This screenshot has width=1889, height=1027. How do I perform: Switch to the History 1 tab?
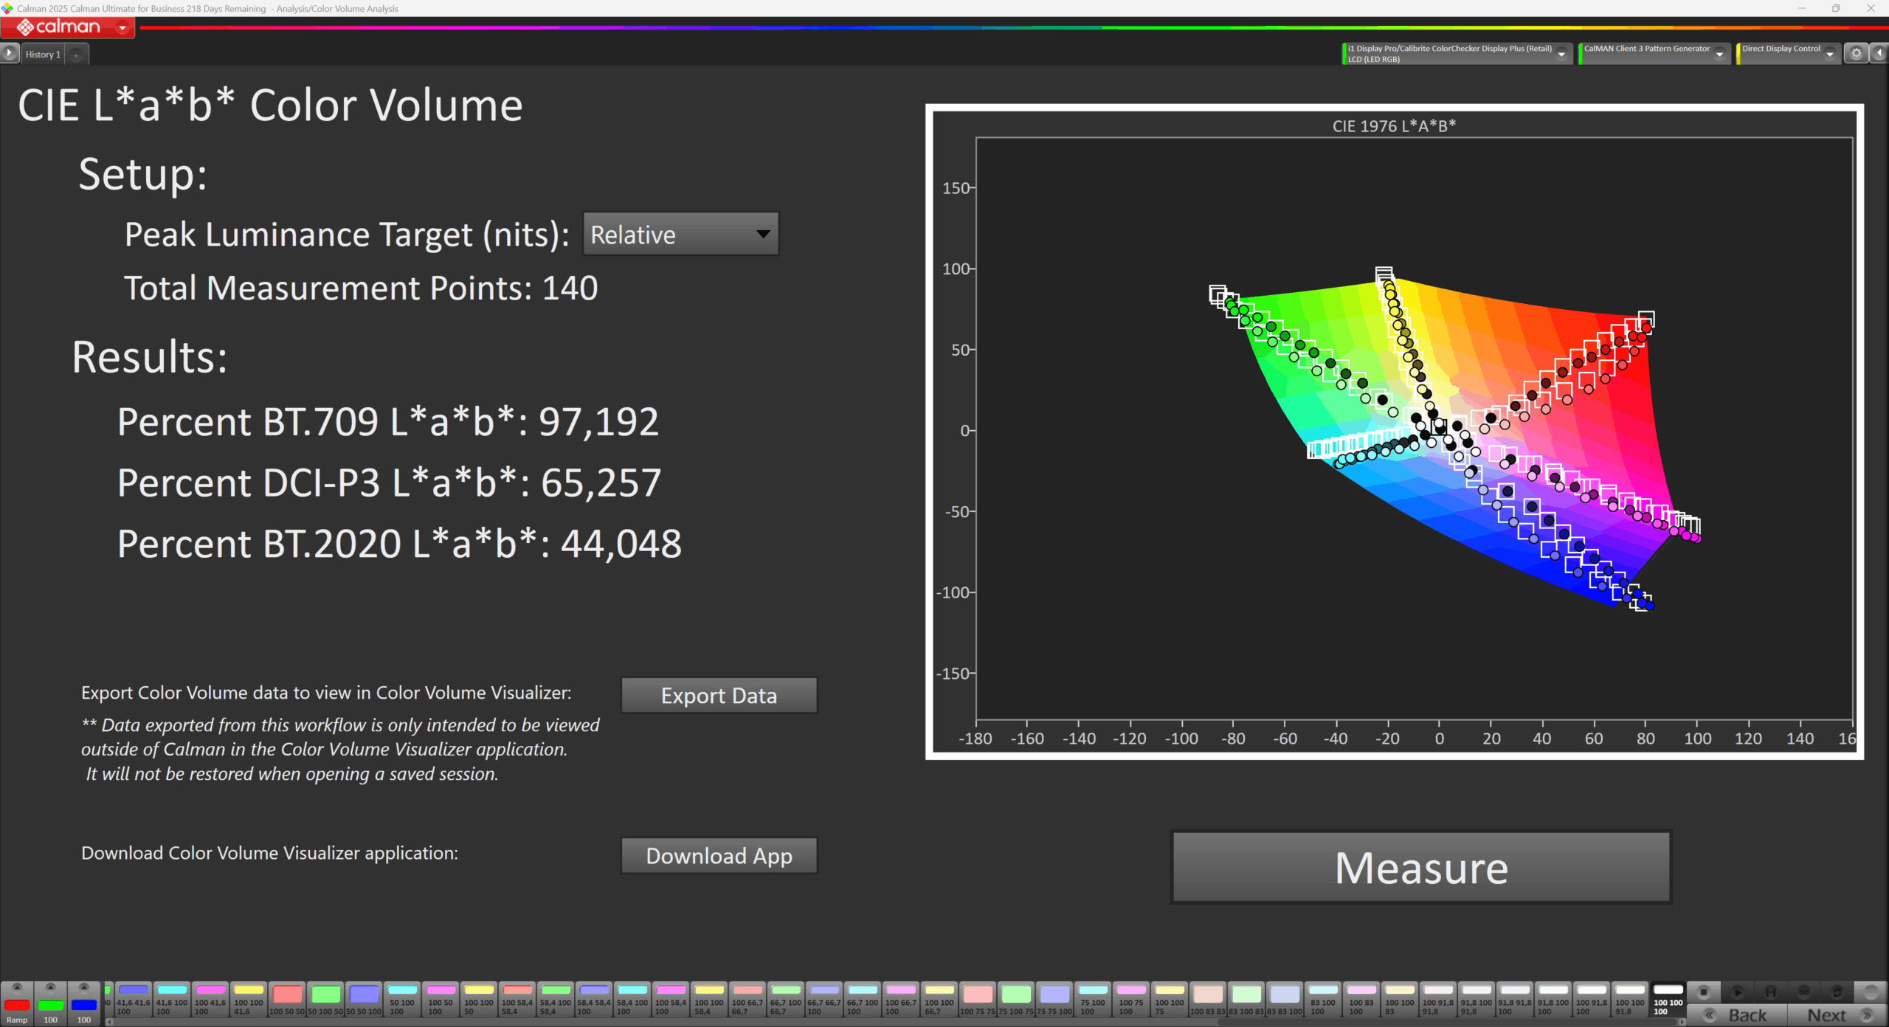(43, 55)
